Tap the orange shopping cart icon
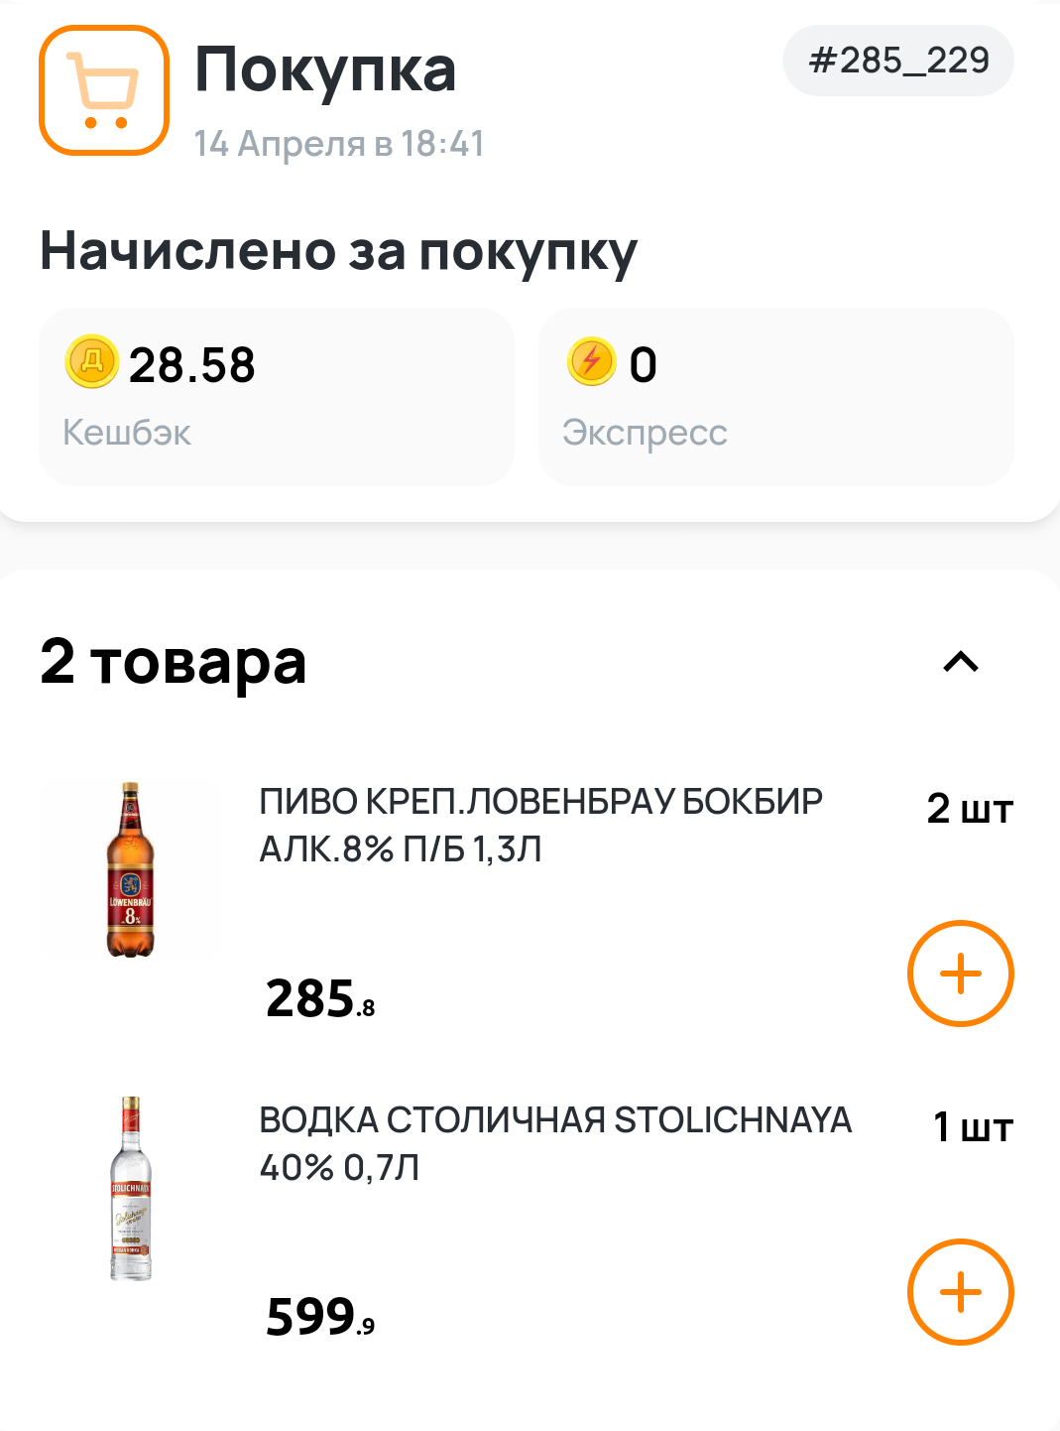This screenshot has height=1431, width=1060. click(104, 90)
